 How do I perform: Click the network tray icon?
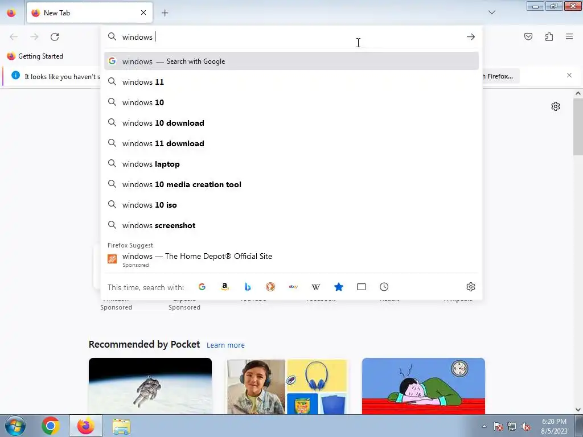pyautogui.click(x=512, y=427)
